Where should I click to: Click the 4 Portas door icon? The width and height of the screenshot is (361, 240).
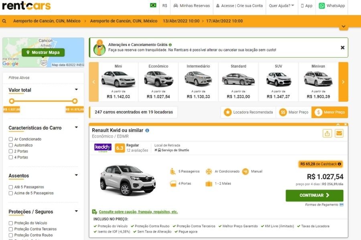click(173, 184)
